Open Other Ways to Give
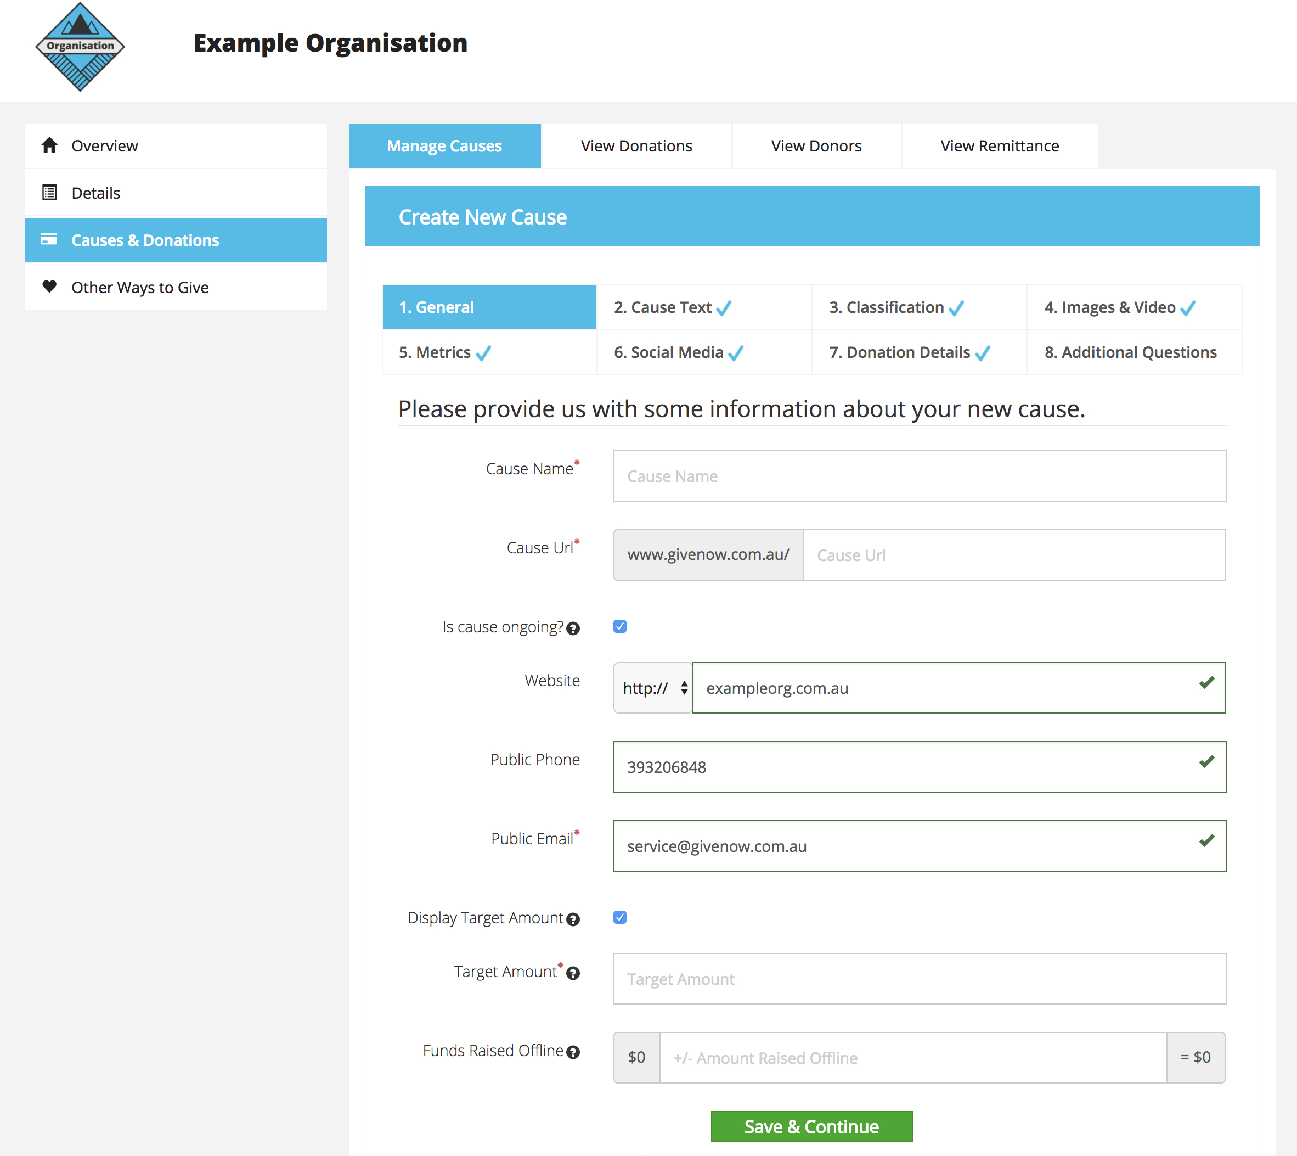Screen dimensions: 1297x1156 pos(176,287)
